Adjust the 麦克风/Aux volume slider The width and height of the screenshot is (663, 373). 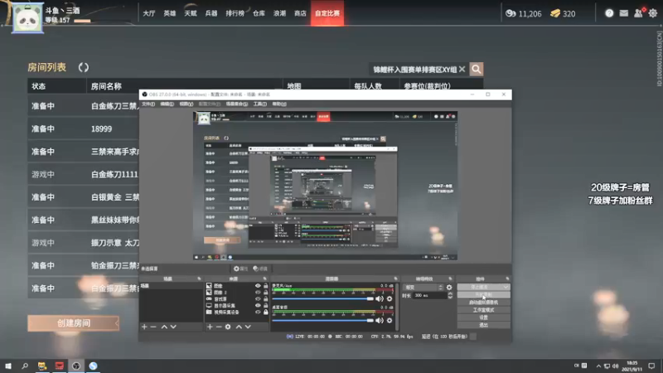point(323,299)
